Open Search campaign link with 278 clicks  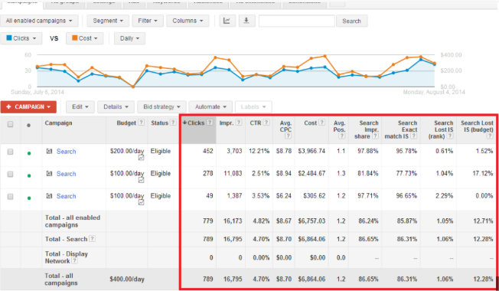click(66, 174)
